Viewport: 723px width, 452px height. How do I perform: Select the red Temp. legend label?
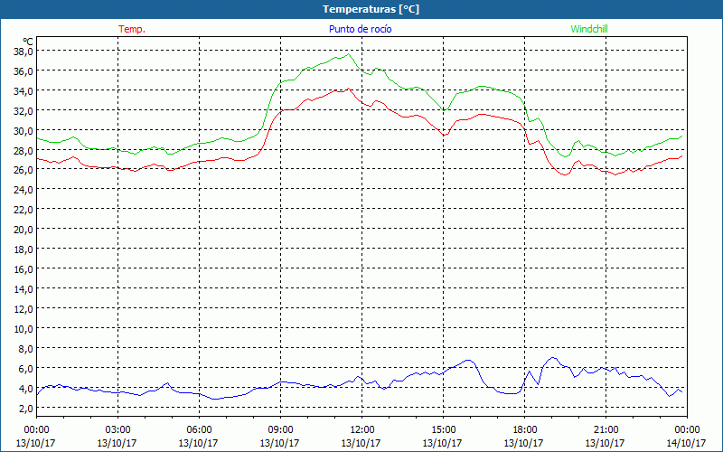(132, 29)
